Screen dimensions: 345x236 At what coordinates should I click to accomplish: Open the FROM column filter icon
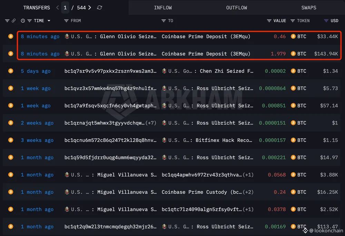(66, 21)
